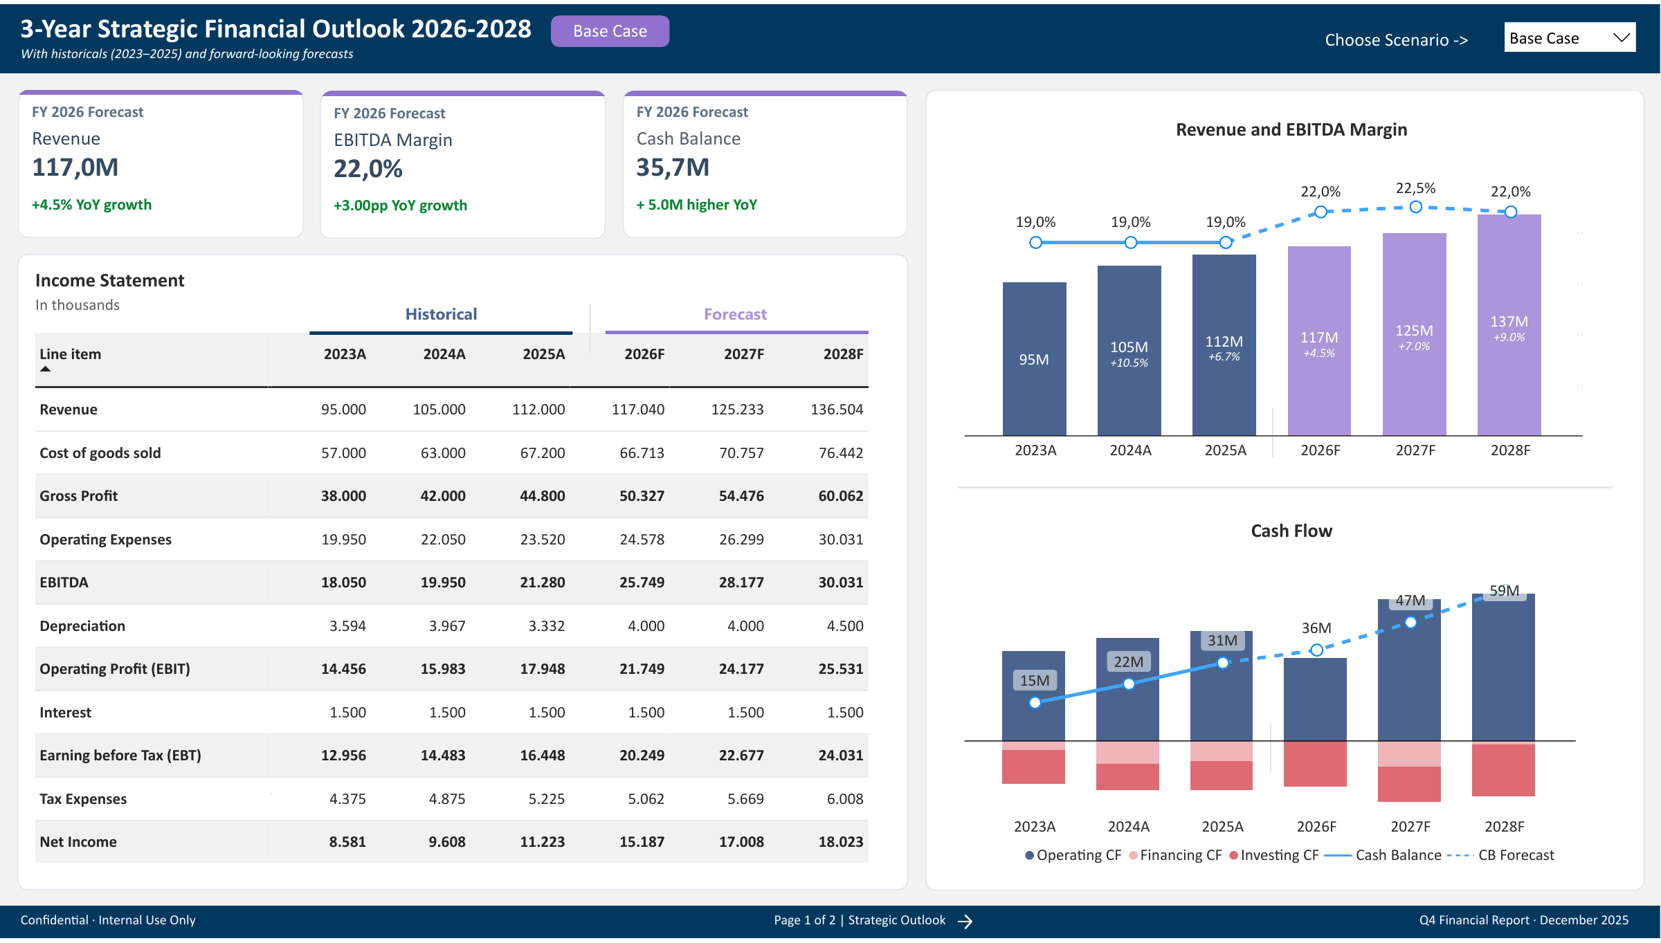This screenshot has height=943, width=1661.
Task: Click the 'Choose Scenario ->' label
Action: point(1397,40)
